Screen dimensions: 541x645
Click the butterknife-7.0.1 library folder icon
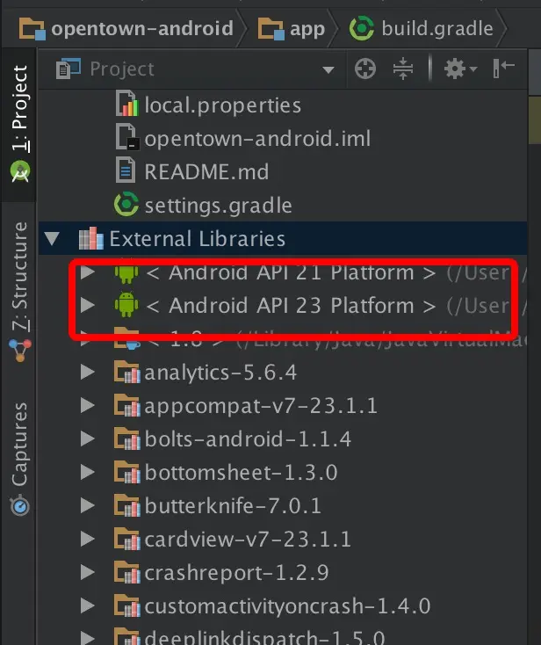(127, 504)
